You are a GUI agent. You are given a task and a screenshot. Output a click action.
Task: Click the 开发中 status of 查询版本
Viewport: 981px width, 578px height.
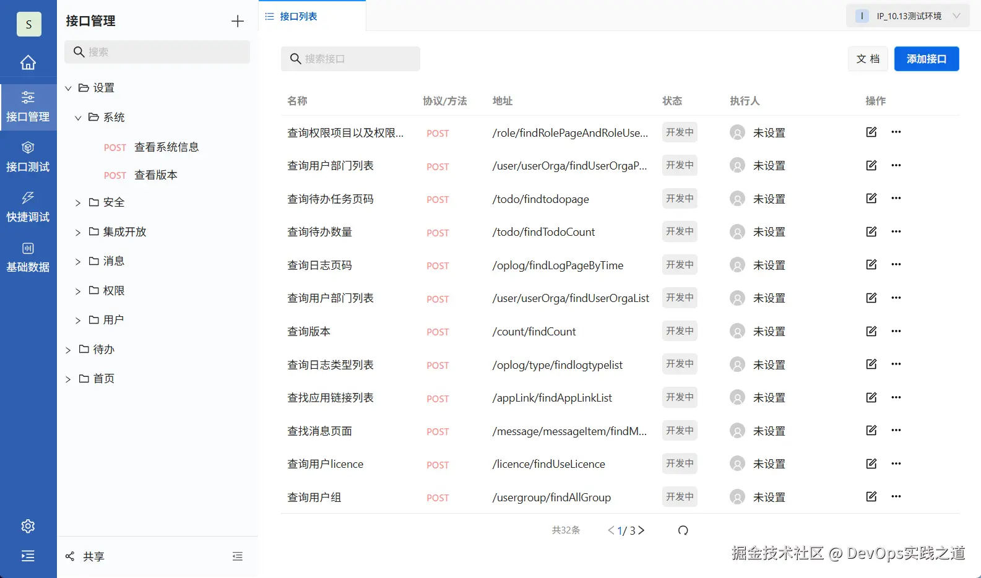[680, 331]
